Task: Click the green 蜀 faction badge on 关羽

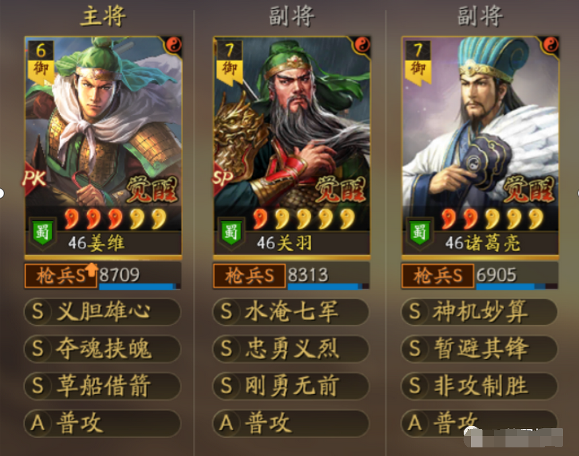Action: (x=231, y=233)
